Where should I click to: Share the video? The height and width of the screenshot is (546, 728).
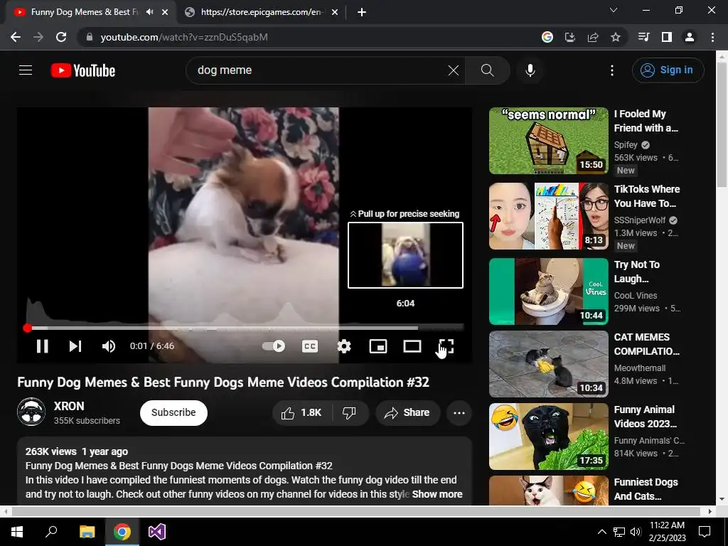[407, 413]
